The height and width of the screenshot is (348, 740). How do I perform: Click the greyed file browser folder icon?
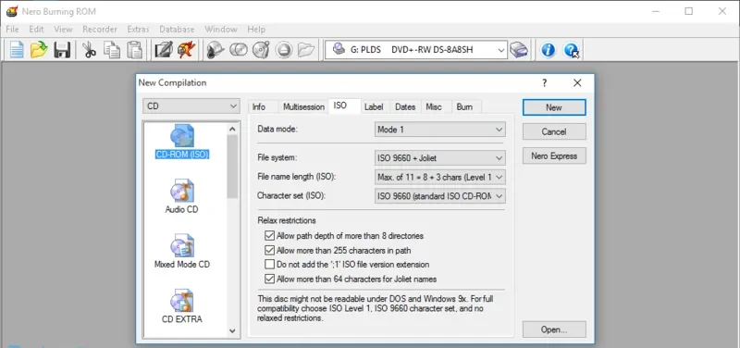tap(306, 50)
